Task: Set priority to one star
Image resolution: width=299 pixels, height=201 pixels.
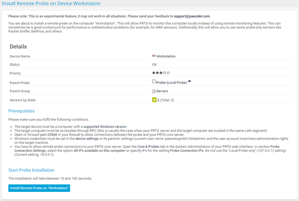Action: point(154,73)
